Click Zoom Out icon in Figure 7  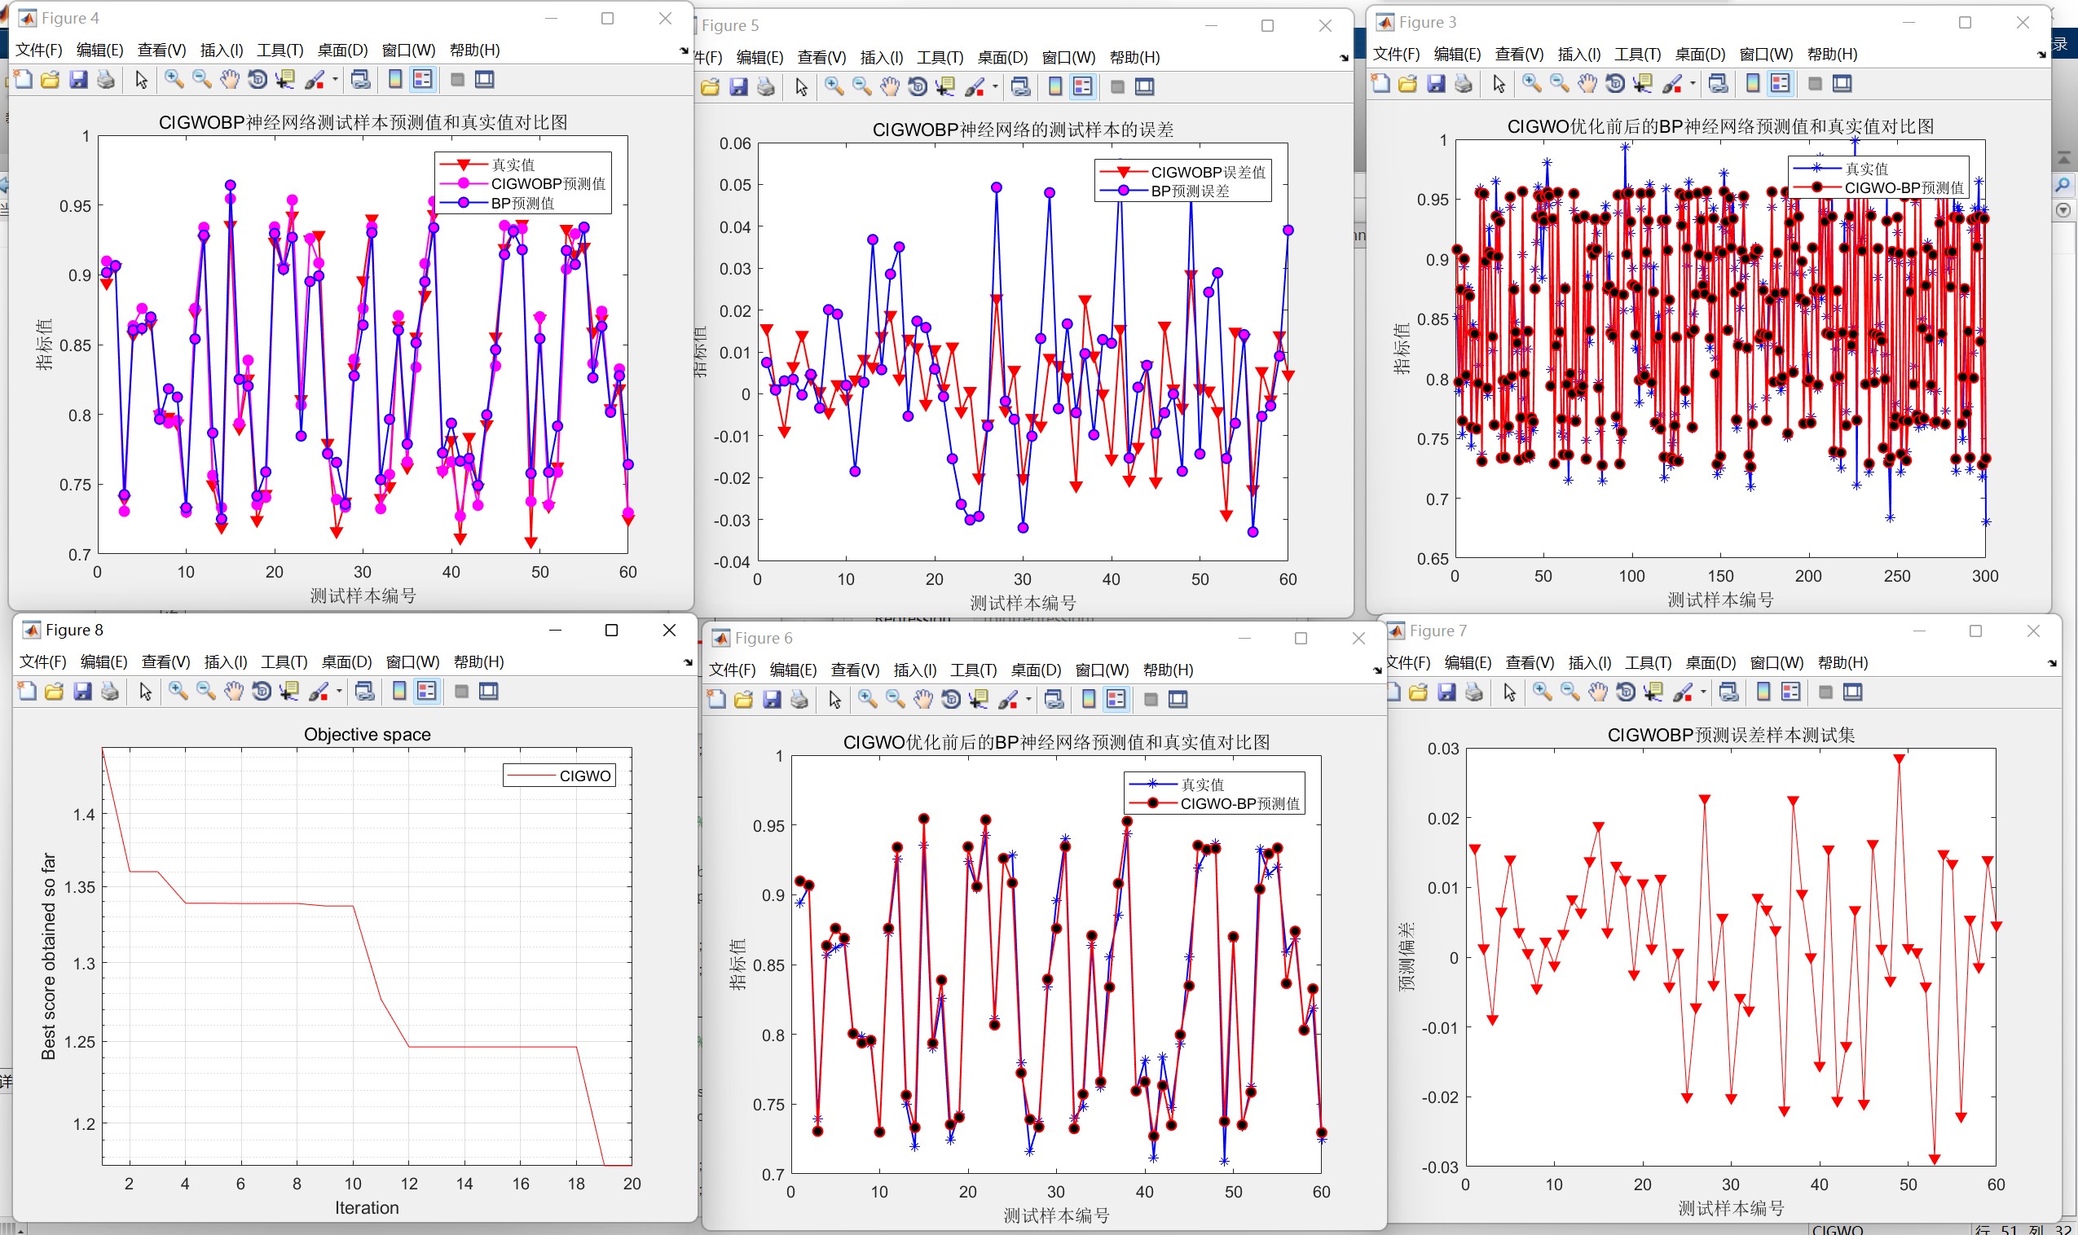click(x=1570, y=692)
